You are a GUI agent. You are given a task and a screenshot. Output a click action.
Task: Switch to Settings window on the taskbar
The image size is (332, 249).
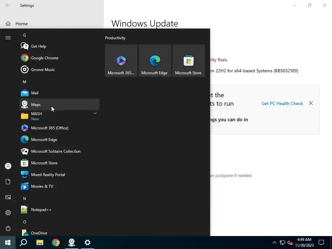tap(88, 243)
